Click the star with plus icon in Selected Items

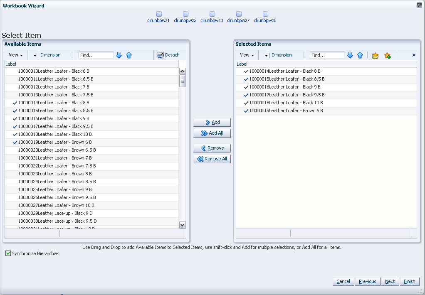(x=387, y=55)
